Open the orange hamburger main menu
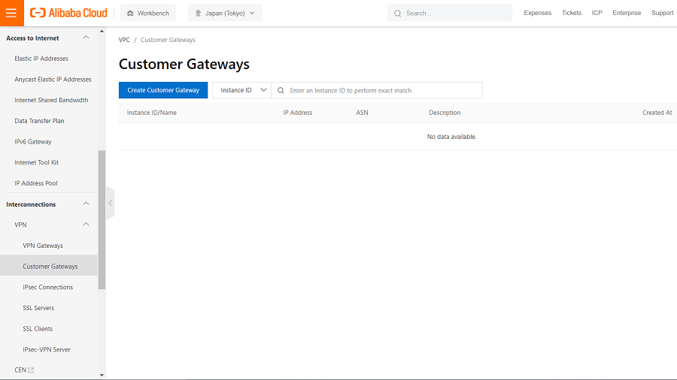 11,13
